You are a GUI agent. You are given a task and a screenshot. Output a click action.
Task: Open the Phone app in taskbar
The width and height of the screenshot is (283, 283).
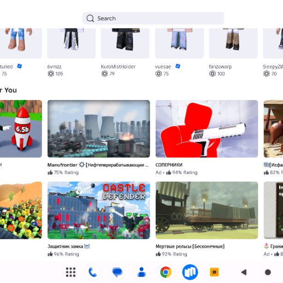pos(93,272)
